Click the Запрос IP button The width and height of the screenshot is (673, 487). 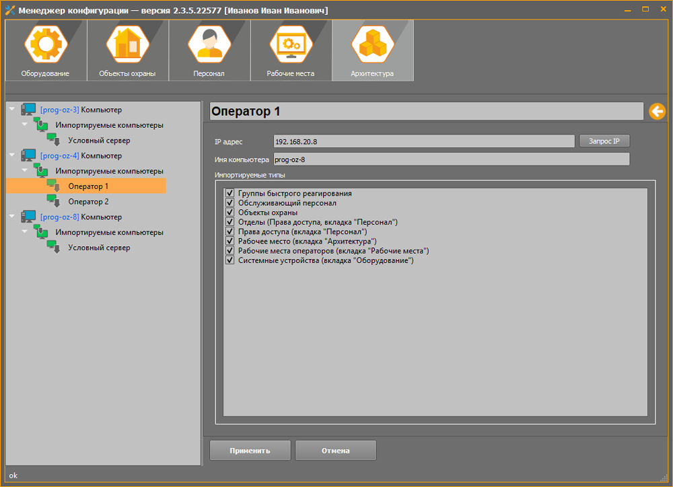coord(604,141)
